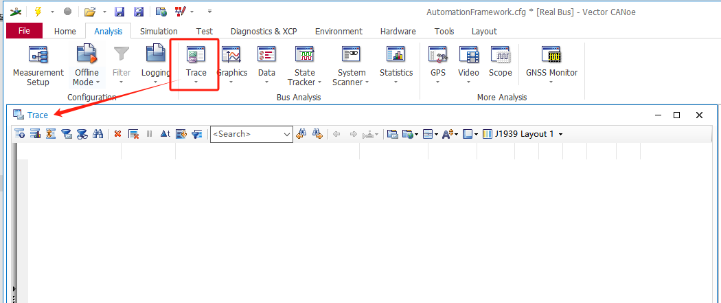The image size is (721, 303).
Task: Expand the row layout dropdown left of the A icon
Action: click(x=436, y=134)
